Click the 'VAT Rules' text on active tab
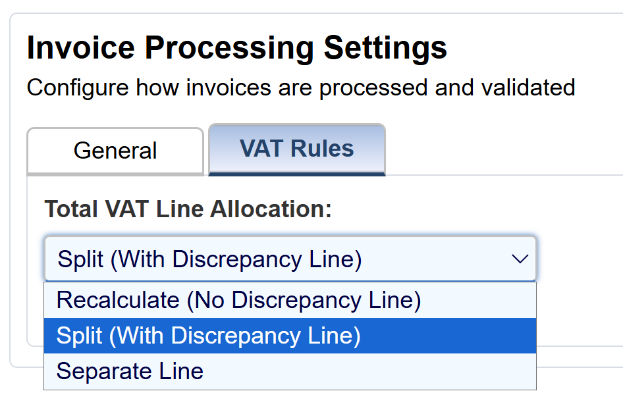The width and height of the screenshot is (623, 414). pyautogui.click(x=296, y=149)
